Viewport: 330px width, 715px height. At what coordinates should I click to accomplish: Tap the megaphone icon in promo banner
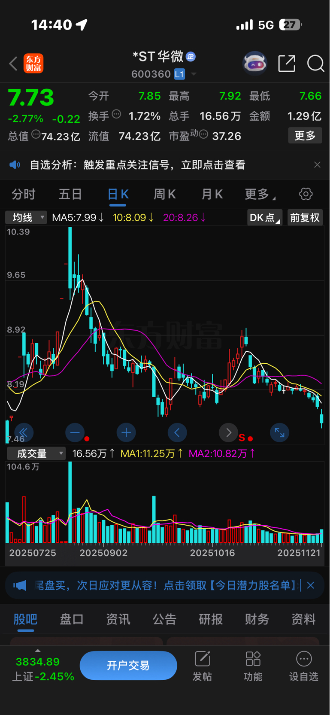coord(20,585)
